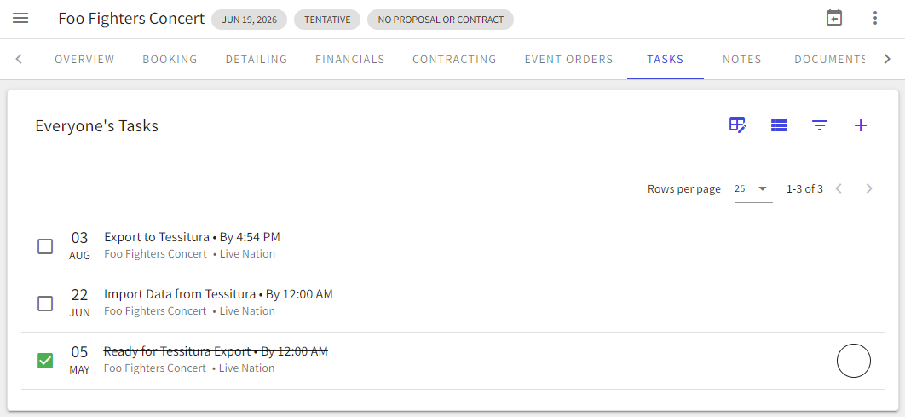Open the vertical three-dot more options menu
905x417 pixels.
[x=875, y=19]
